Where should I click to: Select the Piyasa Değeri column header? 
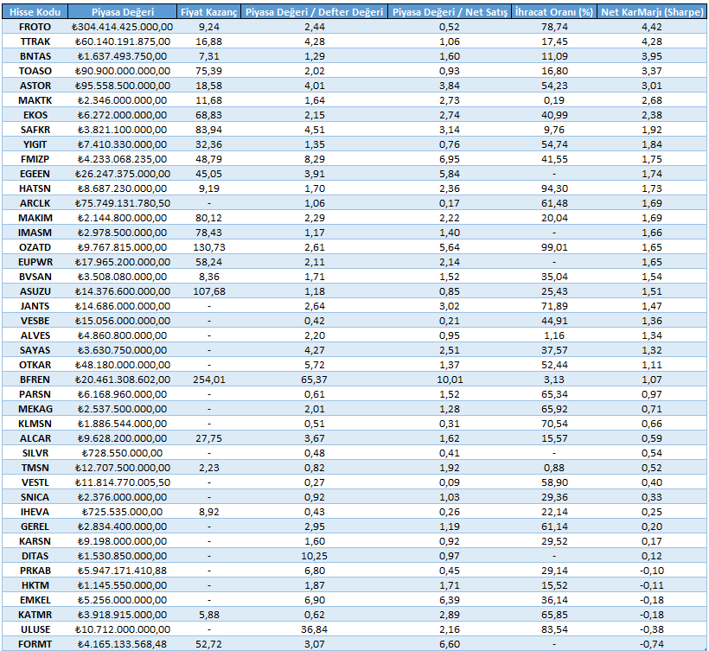pos(123,12)
